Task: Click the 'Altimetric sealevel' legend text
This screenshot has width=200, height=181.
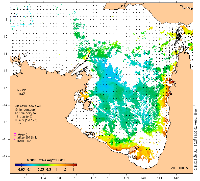Action: pyautogui.click(x=28, y=106)
